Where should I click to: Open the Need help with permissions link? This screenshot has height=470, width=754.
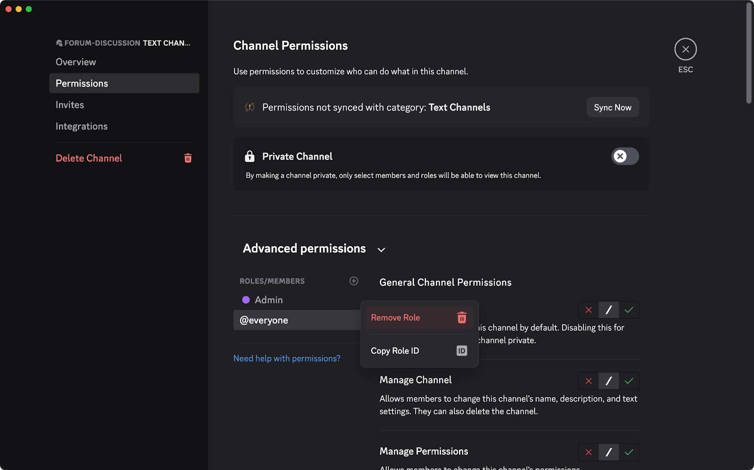click(287, 358)
